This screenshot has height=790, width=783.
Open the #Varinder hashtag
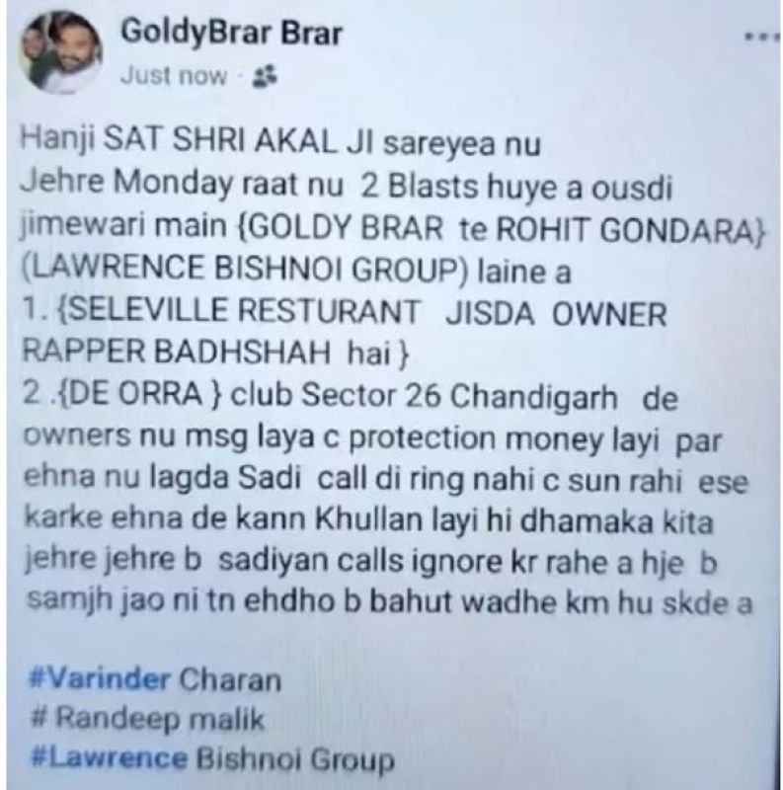coord(101,678)
